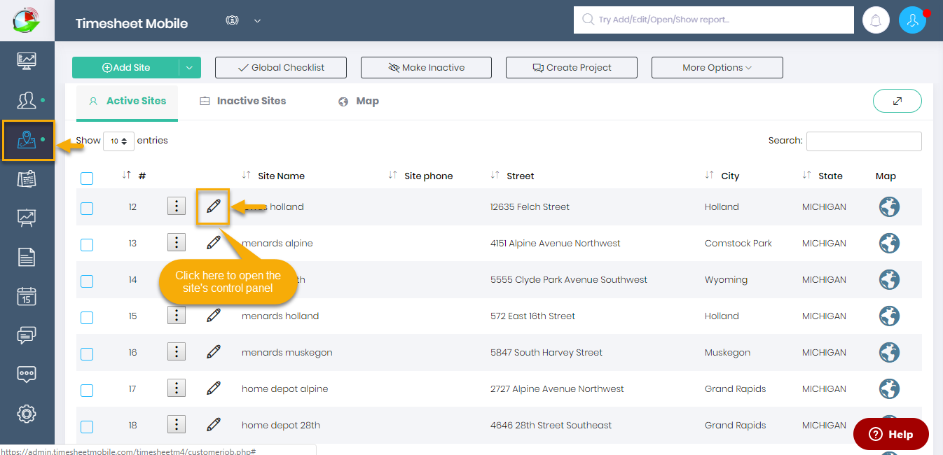Open the schedule clipboard icon in sidebar
The width and height of the screenshot is (943, 455).
click(27, 179)
